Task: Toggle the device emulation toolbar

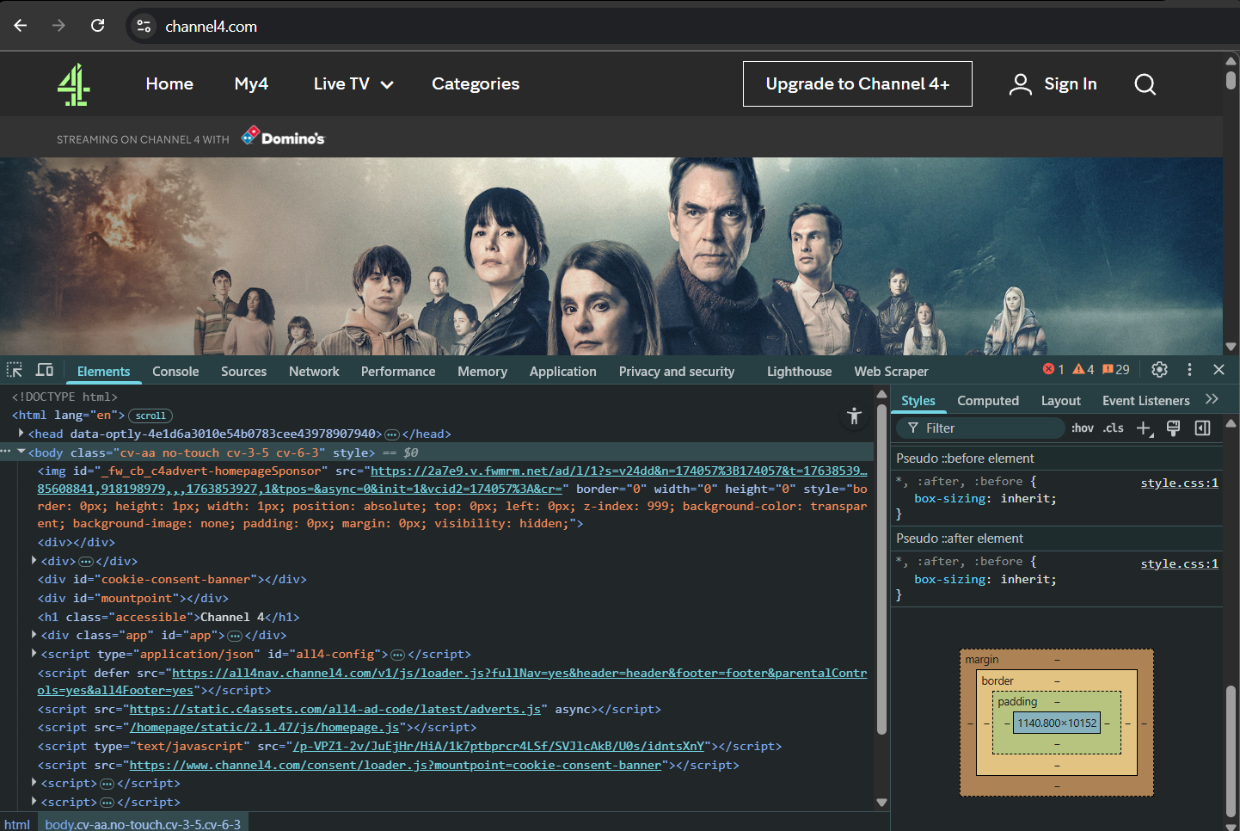Action: tap(44, 370)
